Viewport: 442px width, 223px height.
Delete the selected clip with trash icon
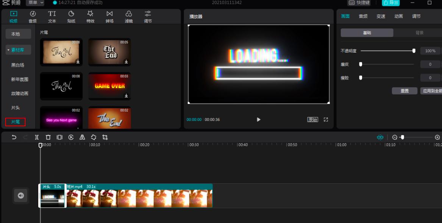pyautogui.click(x=48, y=138)
